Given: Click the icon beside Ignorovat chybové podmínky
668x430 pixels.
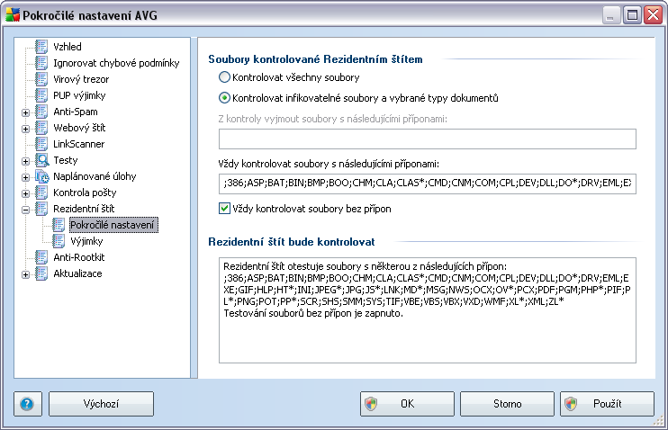Looking at the screenshot, I should 41,63.
